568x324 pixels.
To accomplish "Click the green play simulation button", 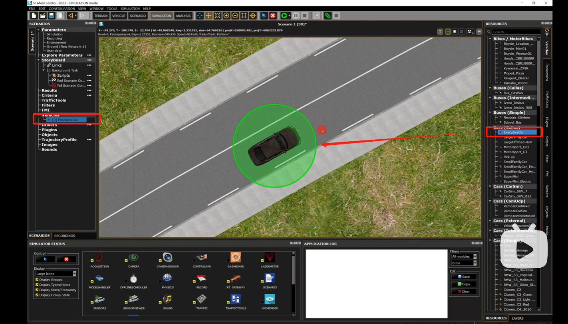I will coord(284,16).
